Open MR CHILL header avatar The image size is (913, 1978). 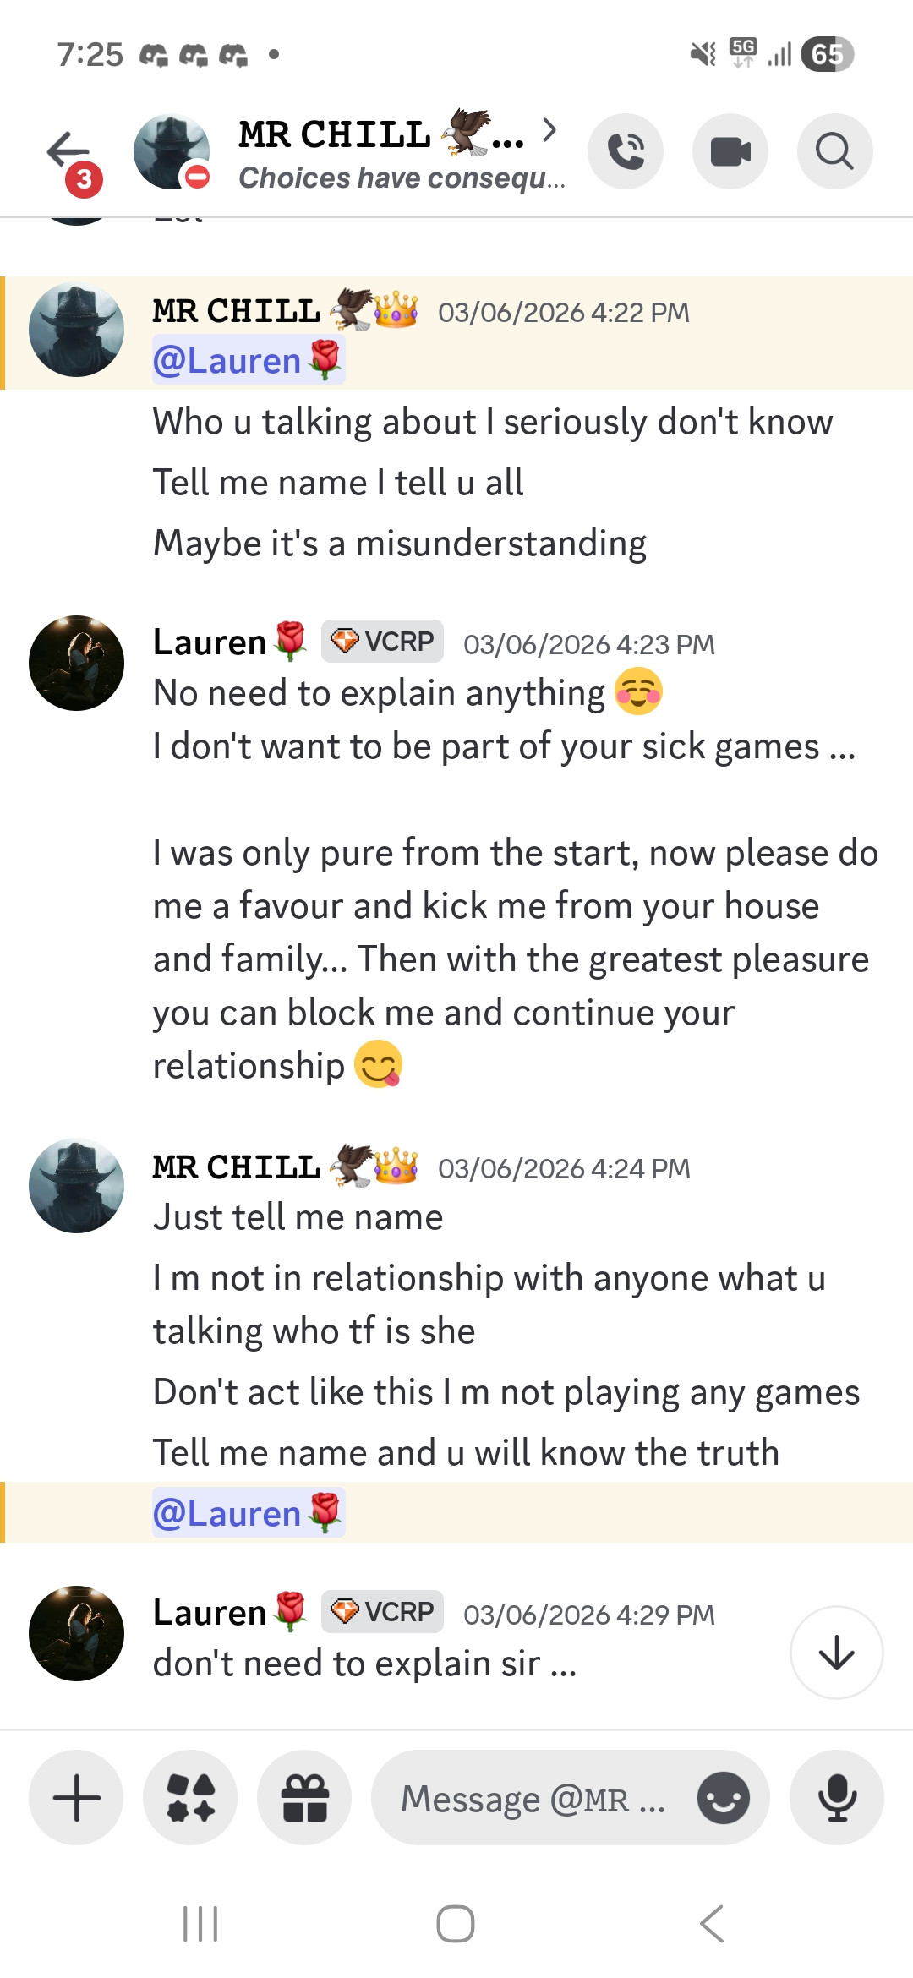(172, 151)
